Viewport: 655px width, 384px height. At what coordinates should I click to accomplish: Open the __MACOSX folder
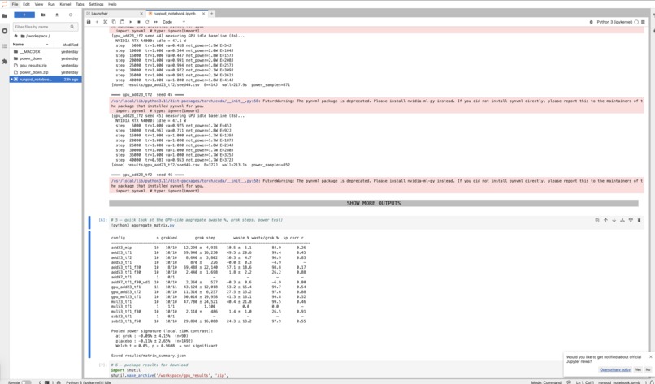click(46, 52)
